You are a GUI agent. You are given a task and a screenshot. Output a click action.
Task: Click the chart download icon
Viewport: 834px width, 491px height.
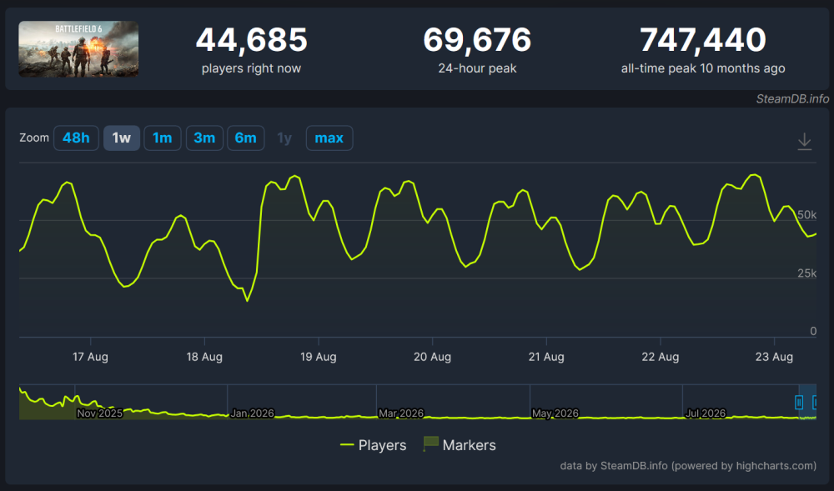click(x=804, y=142)
